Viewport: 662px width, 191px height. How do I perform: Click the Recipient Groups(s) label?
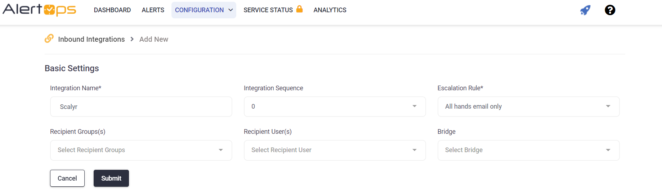(78, 132)
